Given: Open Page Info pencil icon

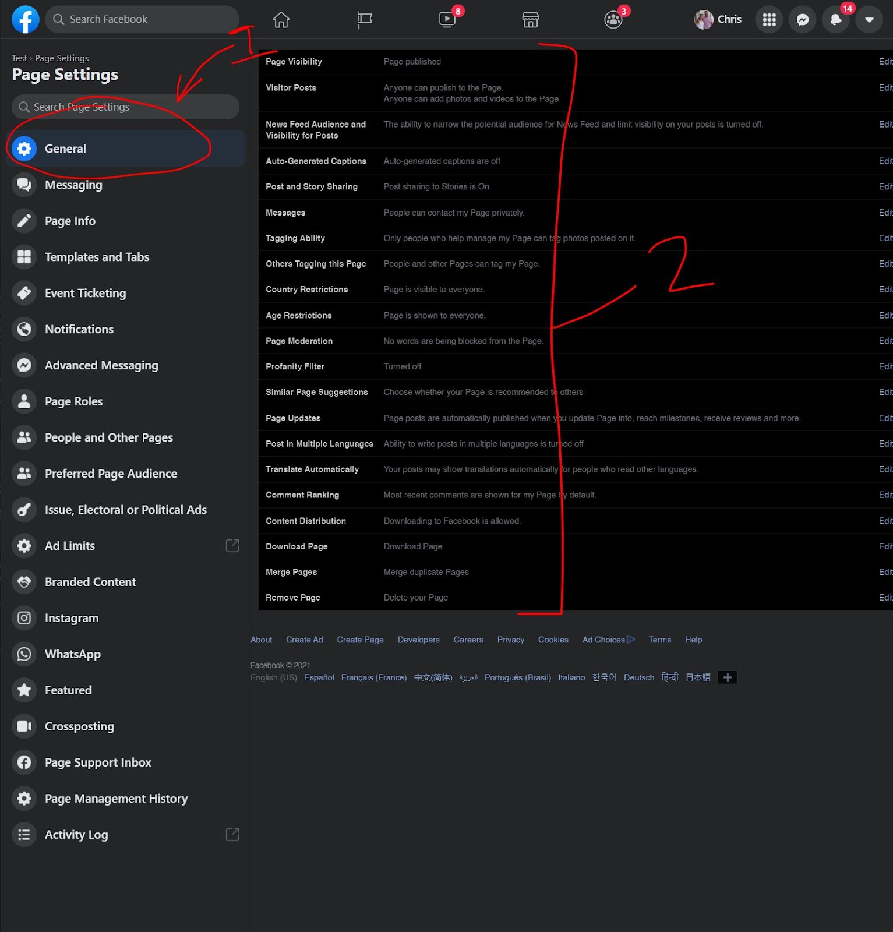Looking at the screenshot, I should point(24,221).
